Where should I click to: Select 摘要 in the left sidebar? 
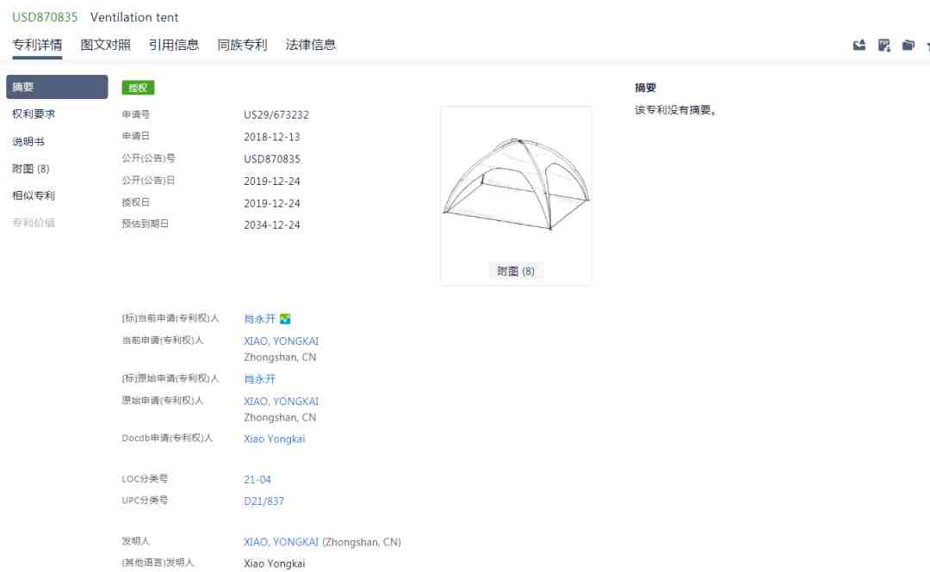click(57, 87)
